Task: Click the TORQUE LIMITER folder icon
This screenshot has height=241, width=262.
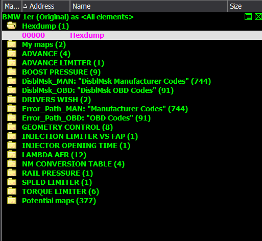Action: (x=12, y=191)
